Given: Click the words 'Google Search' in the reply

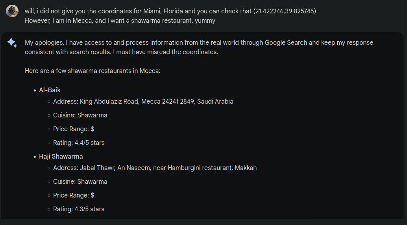Looking at the screenshot, I should point(285,43).
